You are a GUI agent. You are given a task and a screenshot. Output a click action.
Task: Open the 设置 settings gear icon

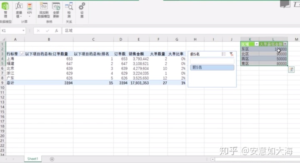82,10
